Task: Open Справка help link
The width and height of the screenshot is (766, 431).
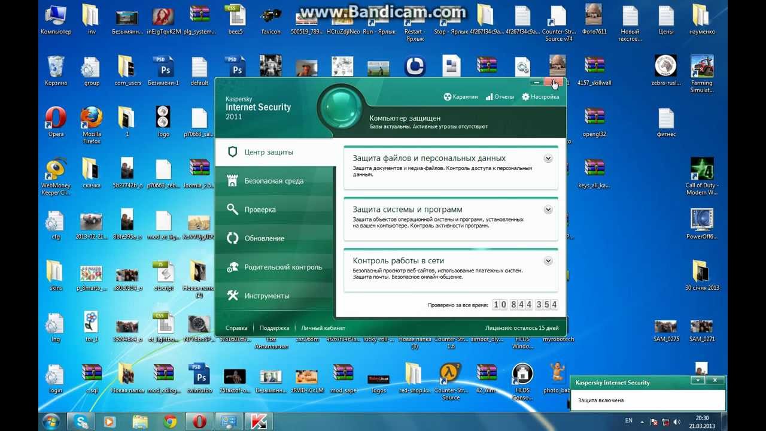Action: tap(236, 328)
